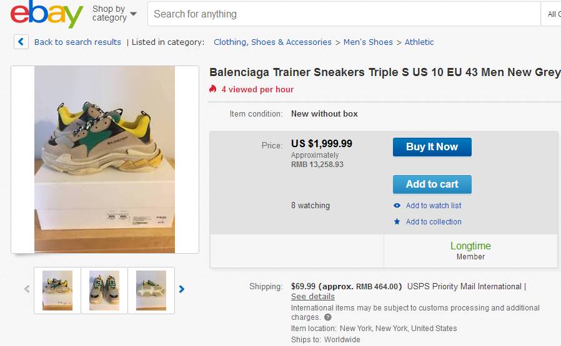Show previous thumbnails with left arrow

(27, 289)
